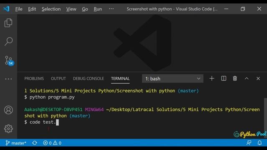Click the VS Code logo in title bar

7,9
